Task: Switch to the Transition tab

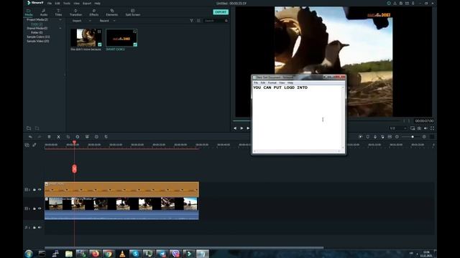Action: (x=75, y=12)
